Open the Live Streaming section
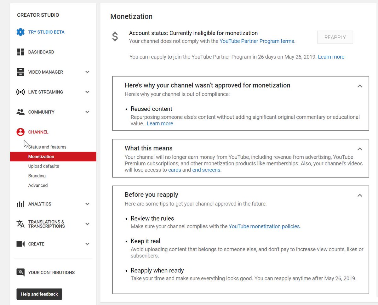378x305 pixels. click(x=46, y=92)
